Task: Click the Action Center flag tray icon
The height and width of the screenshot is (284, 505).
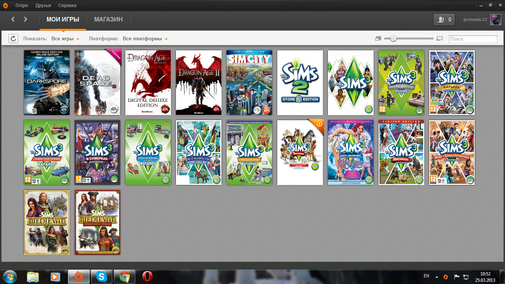Action: point(457,277)
